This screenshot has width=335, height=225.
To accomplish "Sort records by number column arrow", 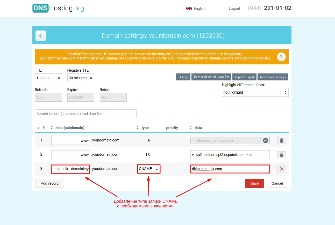I will pyautogui.click(x=39, y=128).
